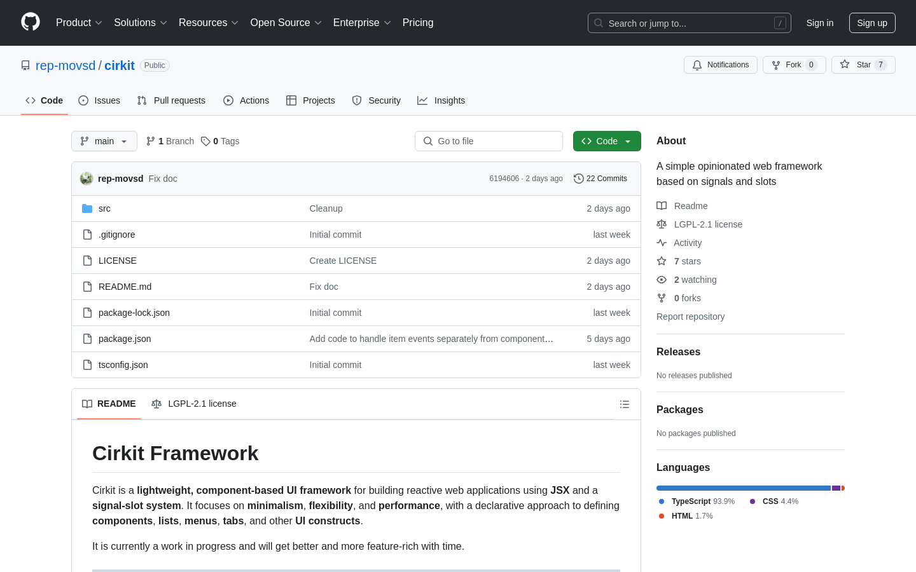Click the Star button for cirkit
The width and height of the screenshot is (916, 572).
click(863, 65)
